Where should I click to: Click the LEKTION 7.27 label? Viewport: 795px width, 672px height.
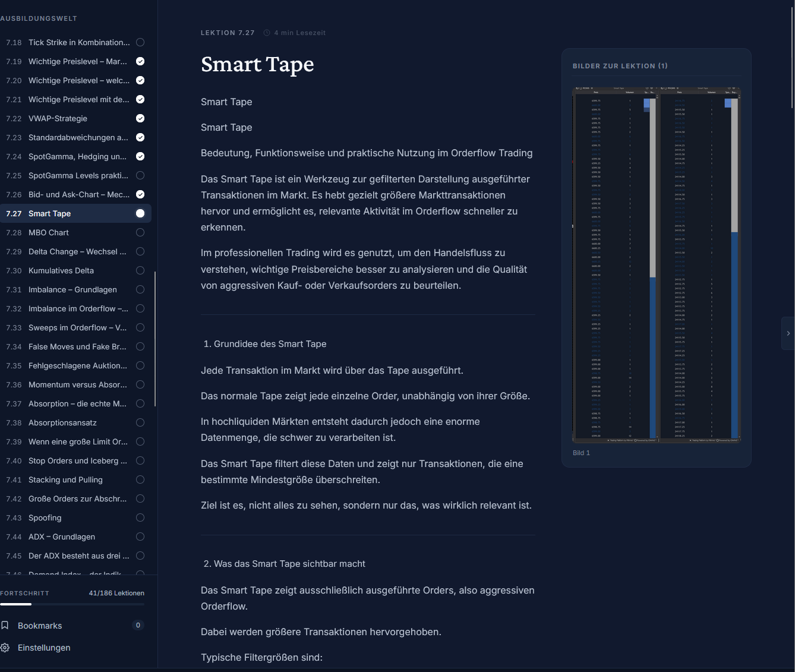(228, 33)
